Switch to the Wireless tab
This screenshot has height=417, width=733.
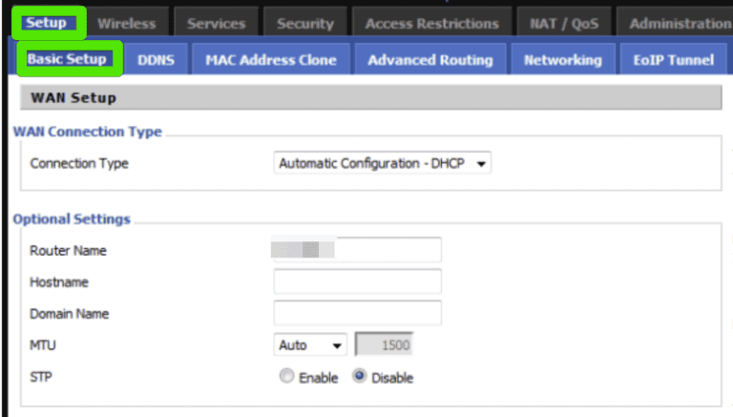click(126, 23)
